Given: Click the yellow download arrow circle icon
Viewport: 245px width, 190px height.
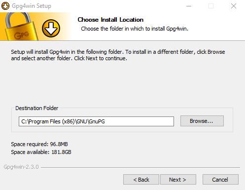Looking at the screenshot, I should (51, 28).
